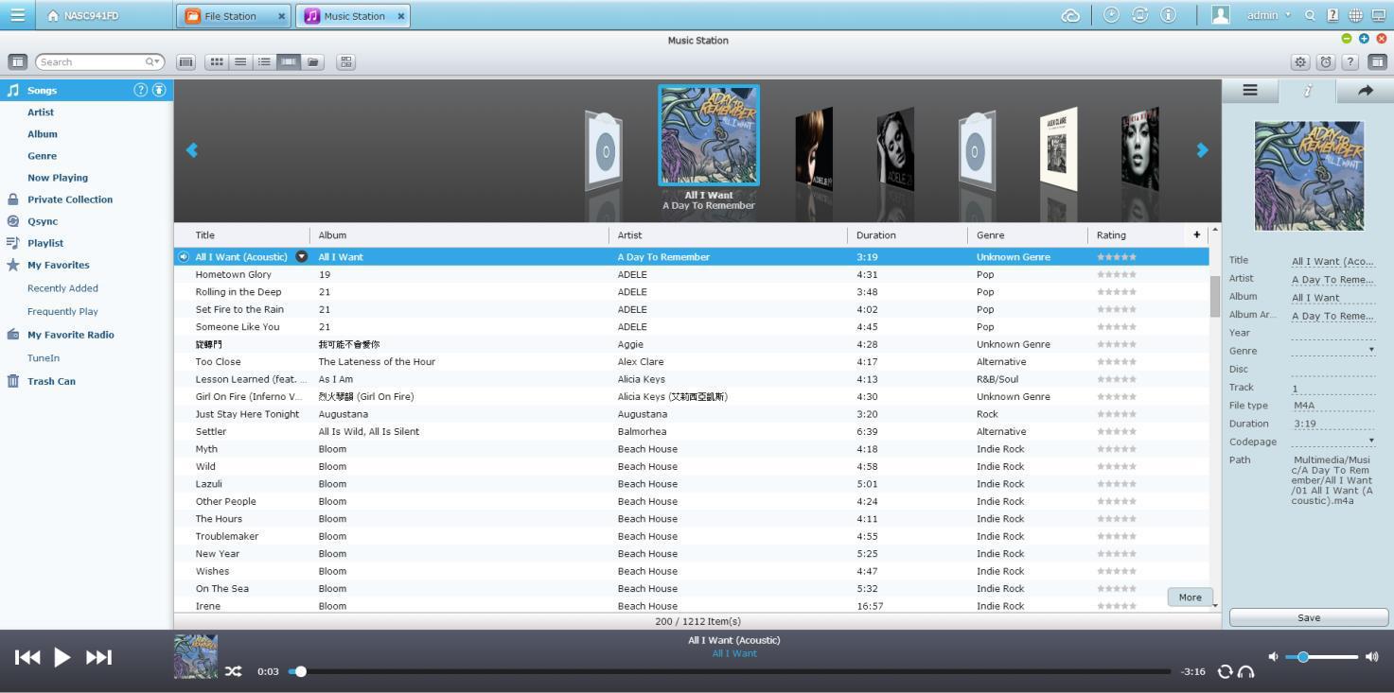Image resolution: width=1394 pixels, height=693 pixels.
Task: Open the Album category
Action: coord(43,134)
